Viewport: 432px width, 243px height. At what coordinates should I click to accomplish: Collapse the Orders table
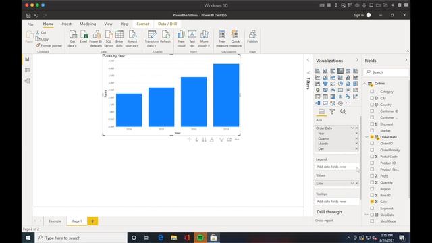tap(364, 83)
